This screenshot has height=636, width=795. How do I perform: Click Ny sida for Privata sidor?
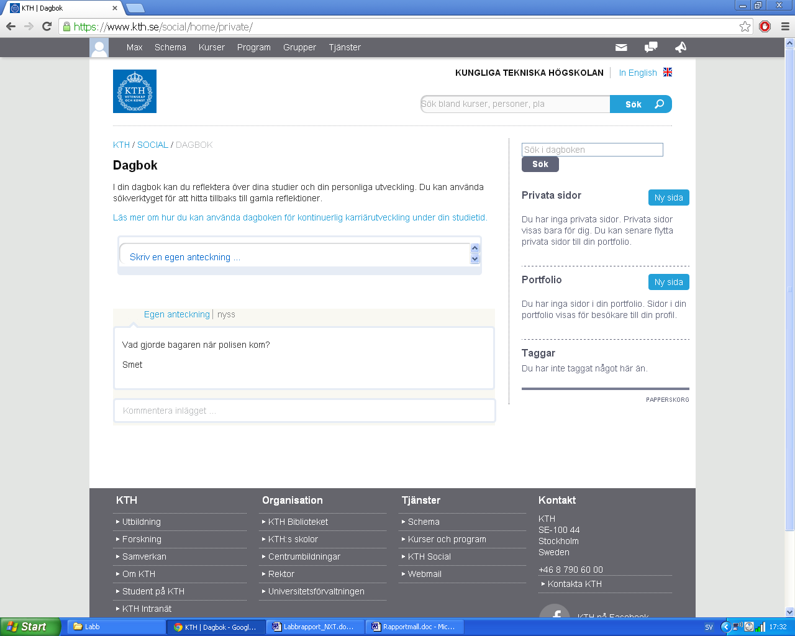(x=669, y=198)
